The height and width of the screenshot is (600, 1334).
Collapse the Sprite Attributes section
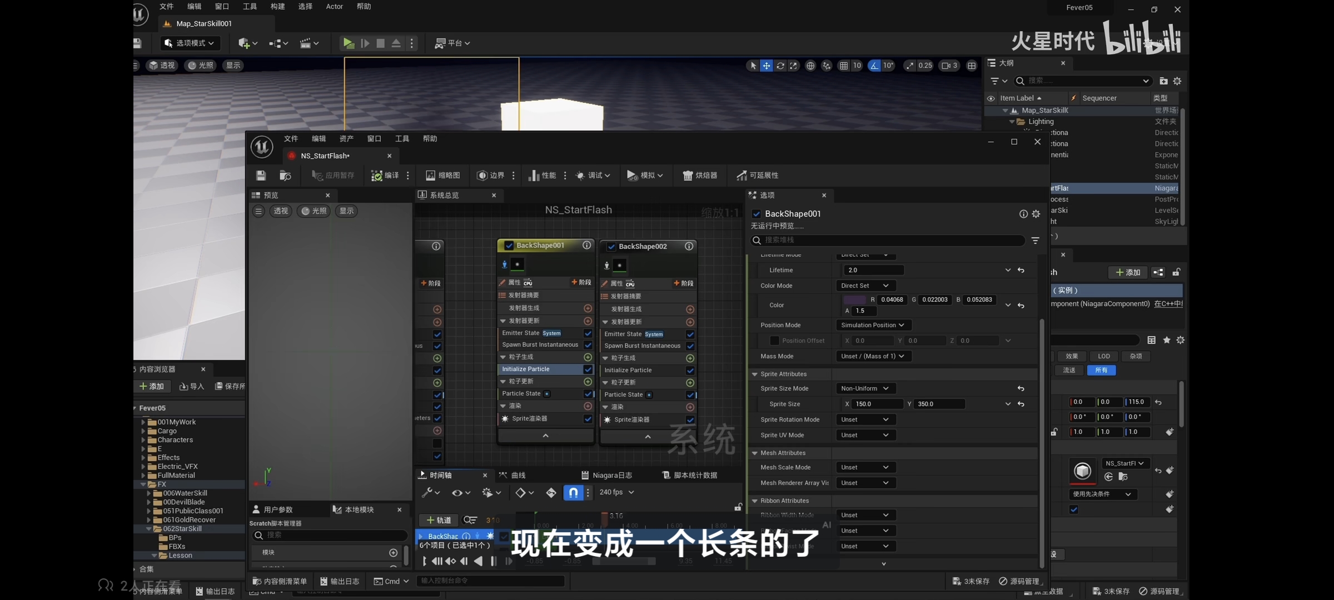pyautogui.click(x=755, y=374)
